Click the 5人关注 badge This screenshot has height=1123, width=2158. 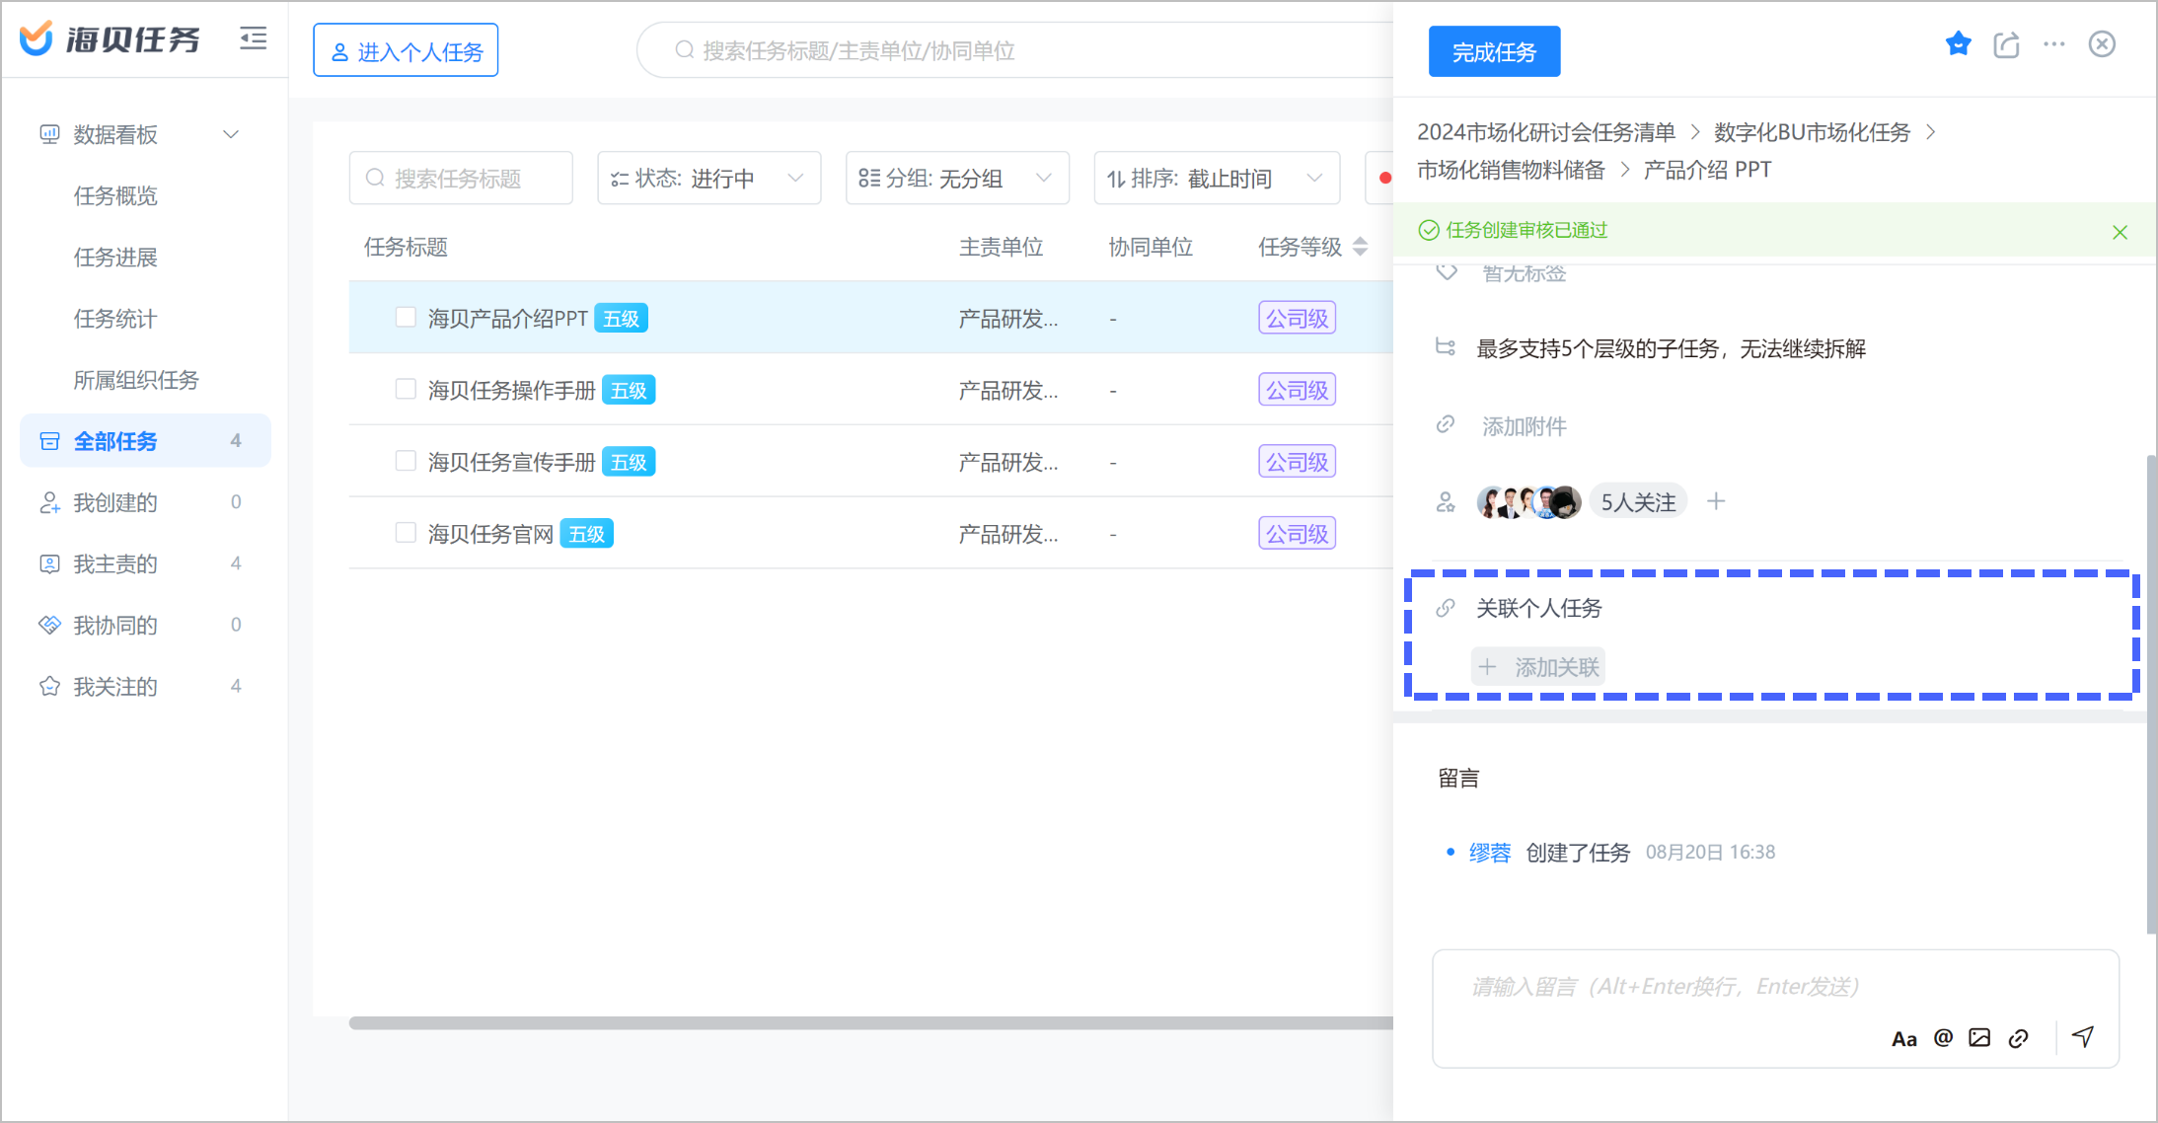(1638, 502)
